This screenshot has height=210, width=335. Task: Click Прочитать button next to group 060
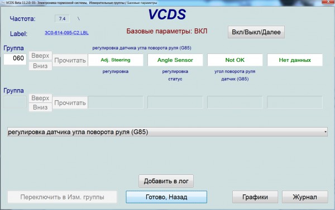click(70, 61)
